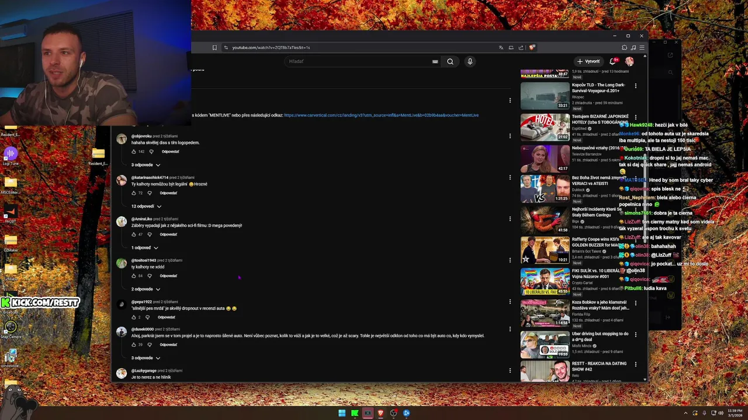Open the site settings icon before URL
The image size is (748, 420).
pos(226,47)
